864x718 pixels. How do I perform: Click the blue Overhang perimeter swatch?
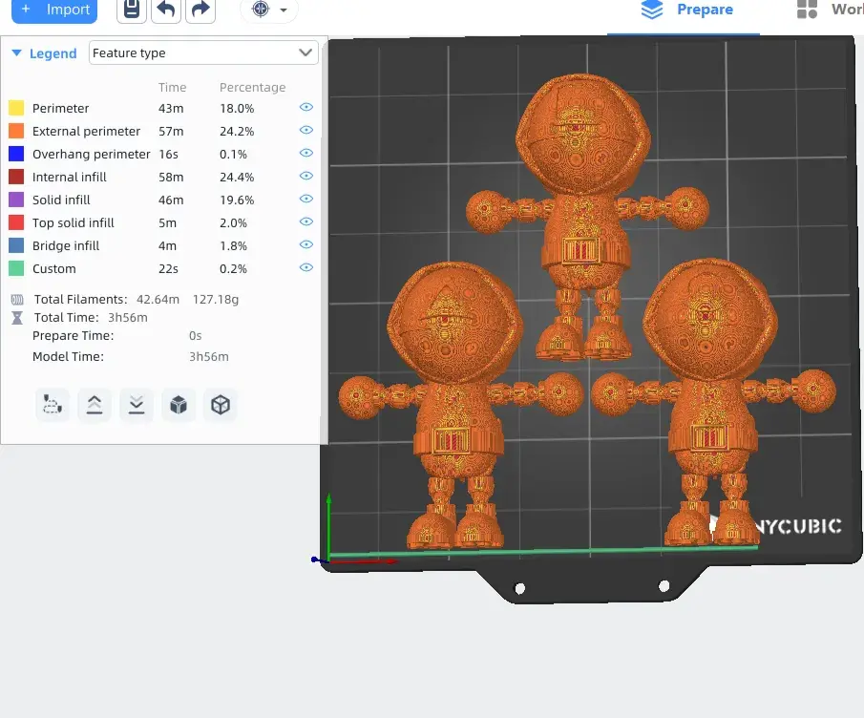[x=16, y=154]
